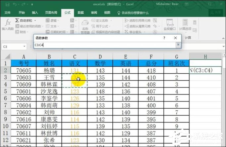
Task: Open the Name Manager (名称管理器)
Action: click(x=85, y=26)
